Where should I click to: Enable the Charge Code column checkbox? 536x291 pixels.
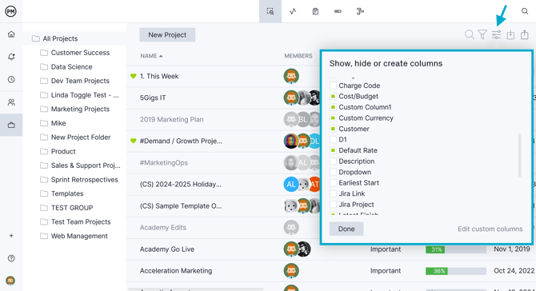click(x=333, y=86)
